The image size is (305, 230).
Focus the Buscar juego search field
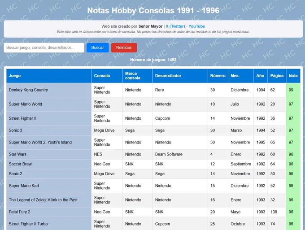[x=44, y=48]
